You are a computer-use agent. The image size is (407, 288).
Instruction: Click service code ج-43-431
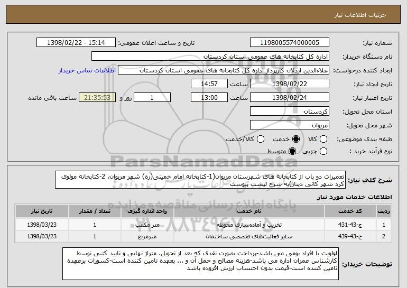coord(350,225)
